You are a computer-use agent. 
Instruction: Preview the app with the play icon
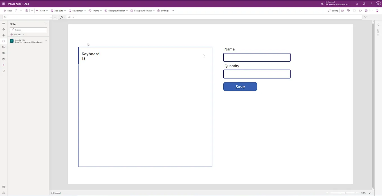coord(360,10)
